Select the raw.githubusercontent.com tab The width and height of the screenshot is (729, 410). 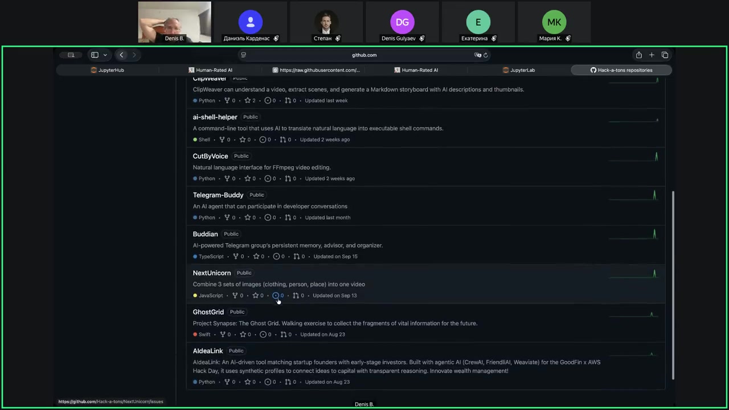click(x=316, y=70)
